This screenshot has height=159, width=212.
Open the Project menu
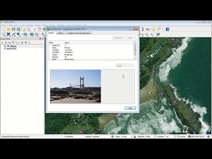(x=4, y=25)
